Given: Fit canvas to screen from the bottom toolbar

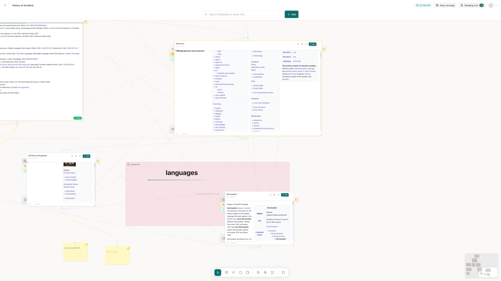Looking at the screenshot, I should [x=272, y=273].
